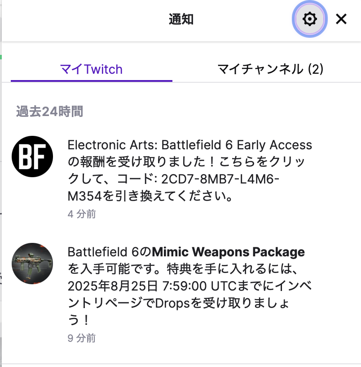Open the マイチャンネル (2) tab
361x367 pixels.
tap(270, 69)
